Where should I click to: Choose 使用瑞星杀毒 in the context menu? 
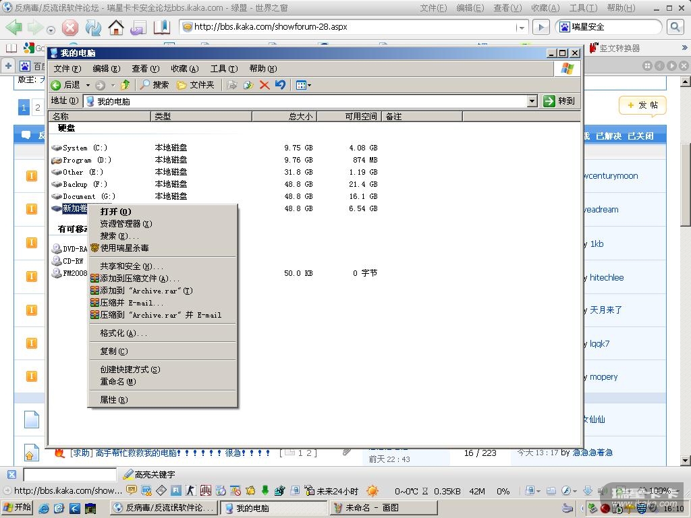[163, 248]
